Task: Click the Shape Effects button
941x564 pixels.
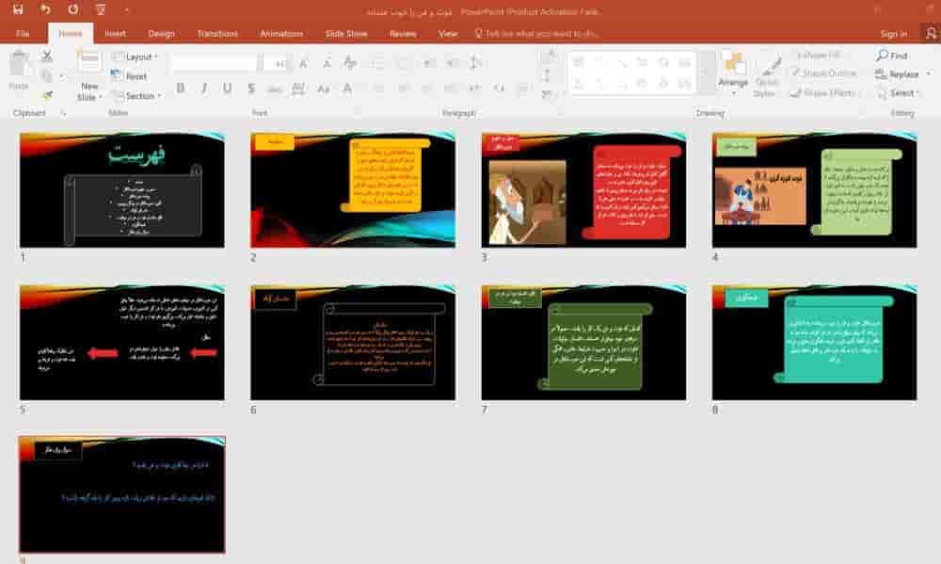Action: point(822,93)
